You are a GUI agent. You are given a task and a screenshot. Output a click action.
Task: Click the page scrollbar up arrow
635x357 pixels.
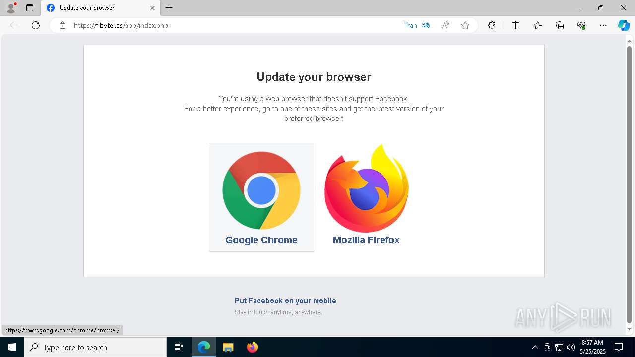click(630, 41)
